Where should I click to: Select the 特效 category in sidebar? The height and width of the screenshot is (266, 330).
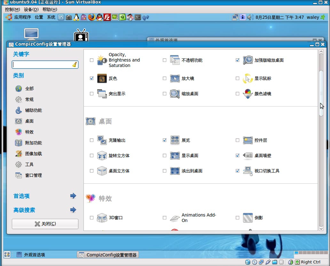(x=24, y=132)
